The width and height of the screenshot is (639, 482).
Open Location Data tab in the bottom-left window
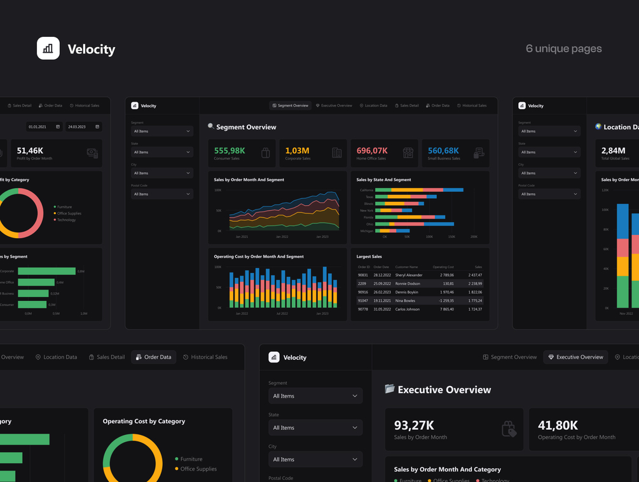[x=56, y=357]
